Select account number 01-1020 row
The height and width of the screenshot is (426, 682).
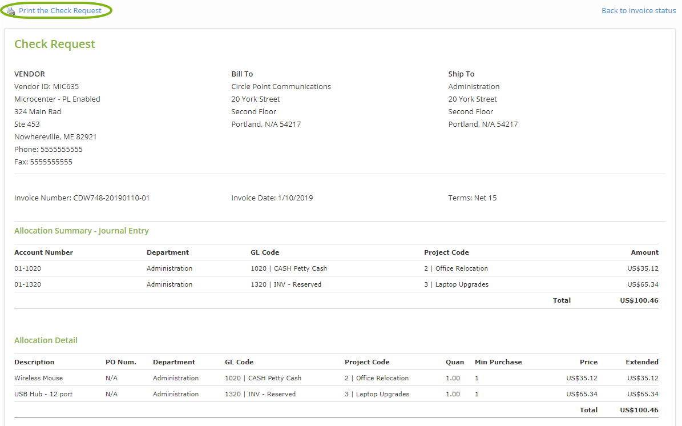click(x=27, y=268)
